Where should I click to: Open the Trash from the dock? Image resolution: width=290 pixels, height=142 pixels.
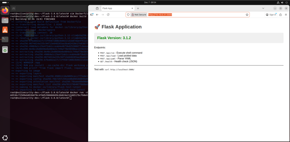click(x=5, y=50)
